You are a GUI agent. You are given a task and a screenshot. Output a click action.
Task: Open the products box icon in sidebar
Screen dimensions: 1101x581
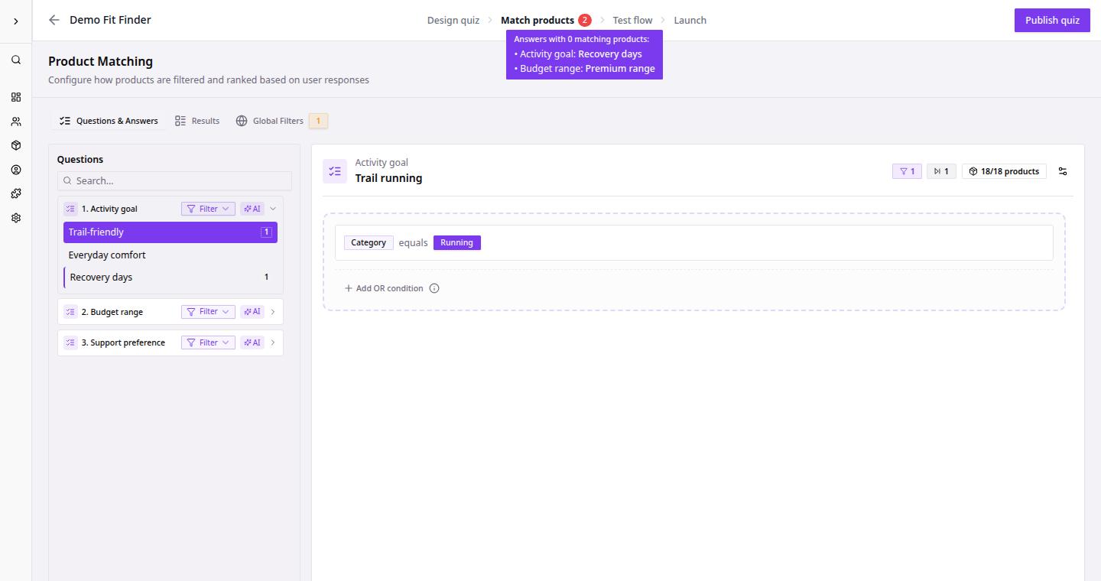(x=15, y=145)
